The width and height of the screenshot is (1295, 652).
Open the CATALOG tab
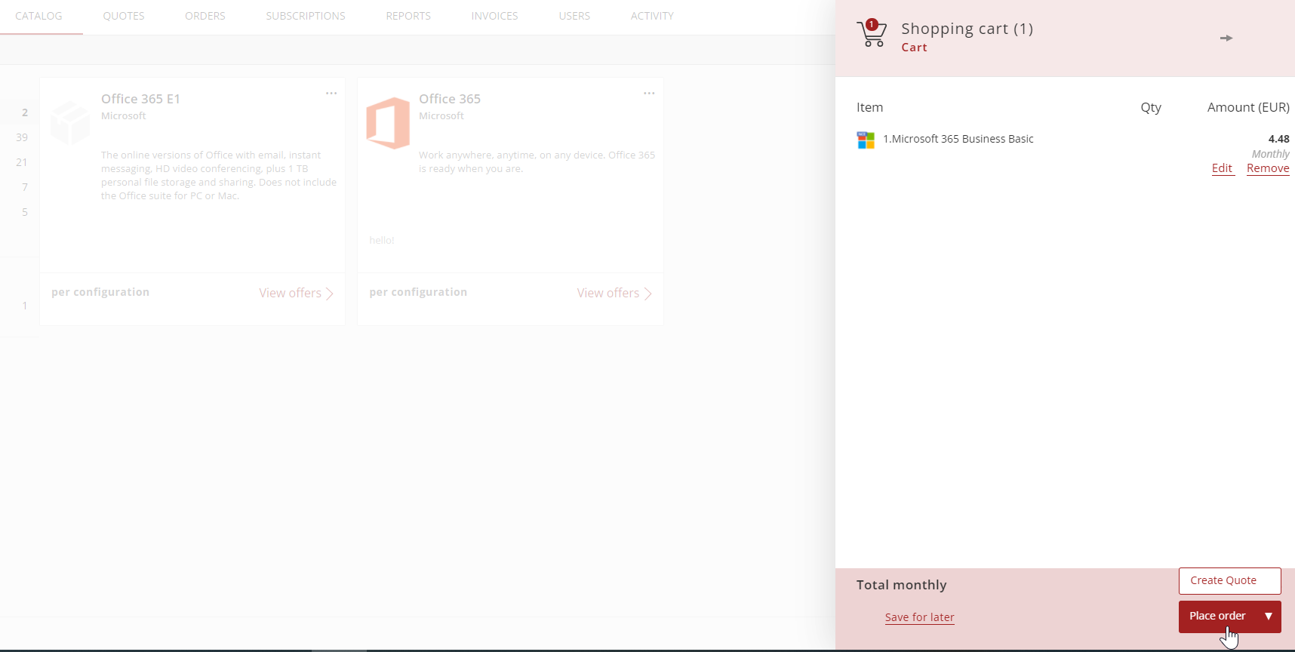click(38, 16)
